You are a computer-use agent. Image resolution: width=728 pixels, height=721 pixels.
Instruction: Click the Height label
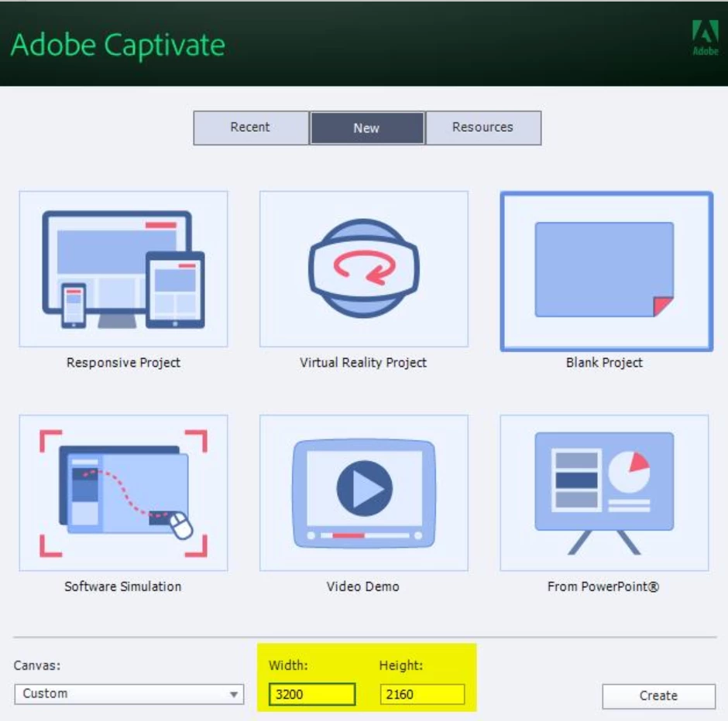(x=401, y=665)
